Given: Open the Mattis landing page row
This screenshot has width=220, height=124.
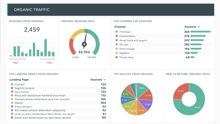Looking at the screenshot, I should (58, 103).
